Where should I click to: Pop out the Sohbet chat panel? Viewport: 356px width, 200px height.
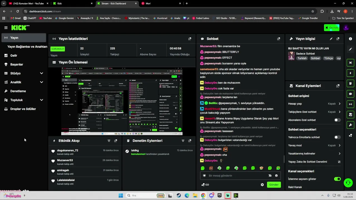click(278, 39)
